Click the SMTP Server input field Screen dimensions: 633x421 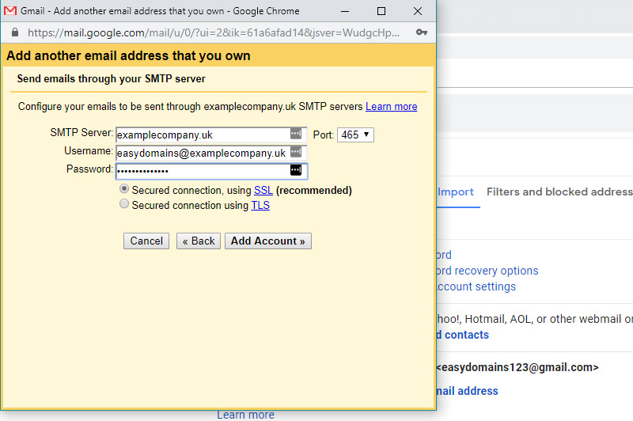[211, 135]
